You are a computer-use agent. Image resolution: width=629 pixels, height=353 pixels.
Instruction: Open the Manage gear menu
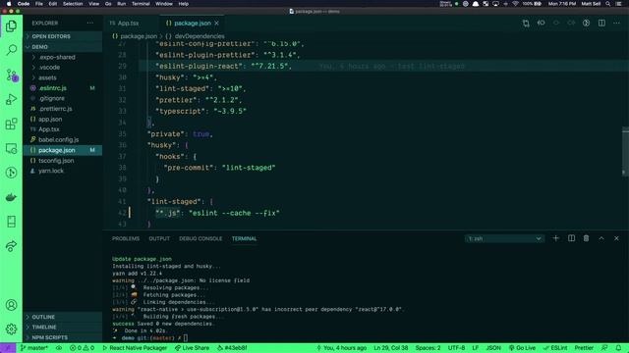point(11,329)
